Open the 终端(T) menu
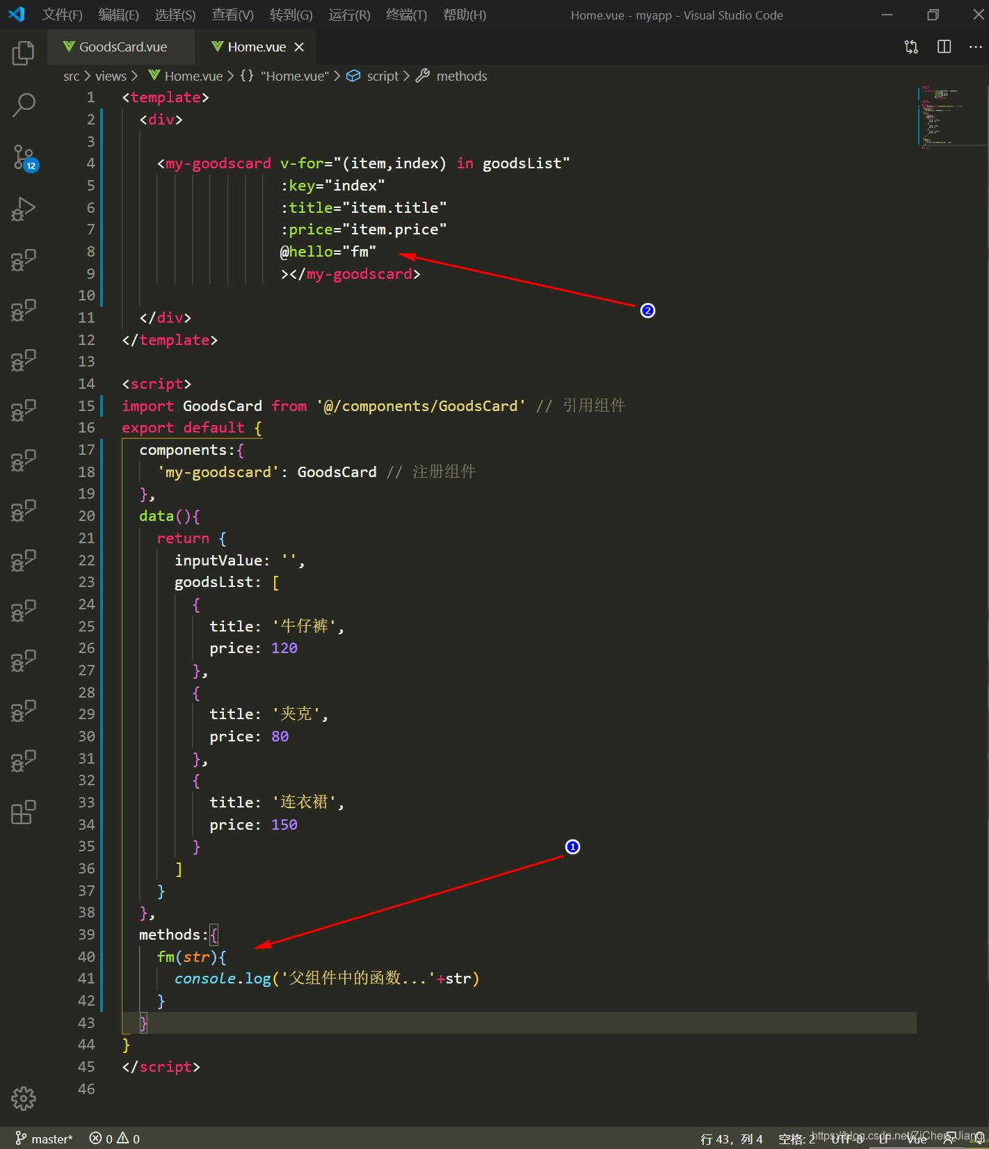 click(x=406, y=15)
